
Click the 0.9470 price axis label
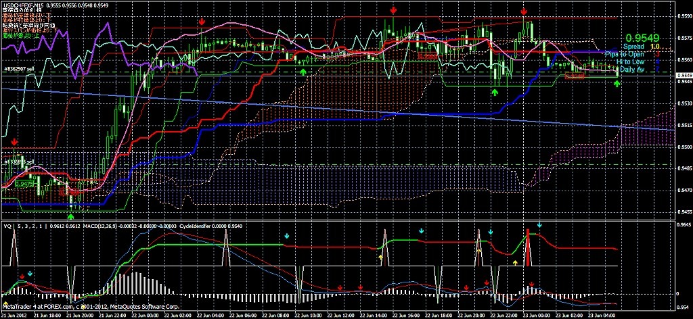click(684, 190)
